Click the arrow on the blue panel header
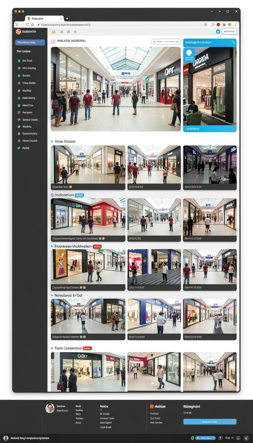The image size is (253, 443). (233, 43)
